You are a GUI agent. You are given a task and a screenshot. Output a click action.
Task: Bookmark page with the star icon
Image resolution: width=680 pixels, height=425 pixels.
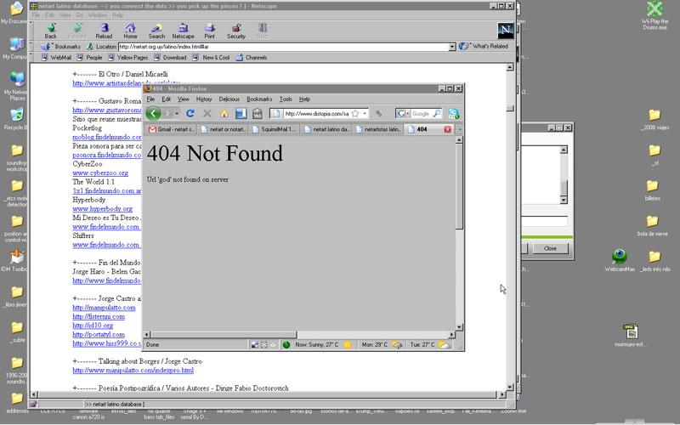[x=354, y=113]
